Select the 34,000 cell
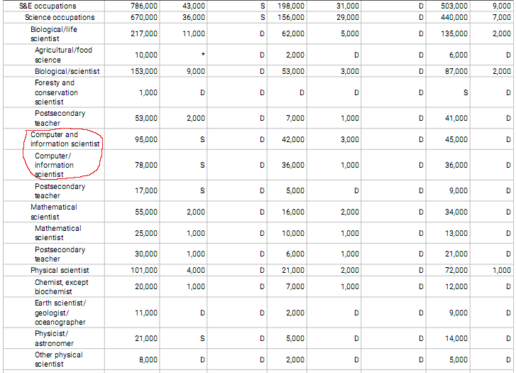The image size is (516, 373). 456,212
